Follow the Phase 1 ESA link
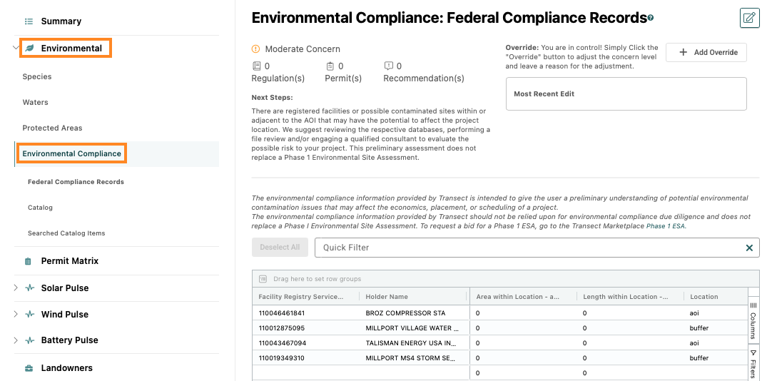The height and width of the screenshot is (381, 772). click(665, 226)
